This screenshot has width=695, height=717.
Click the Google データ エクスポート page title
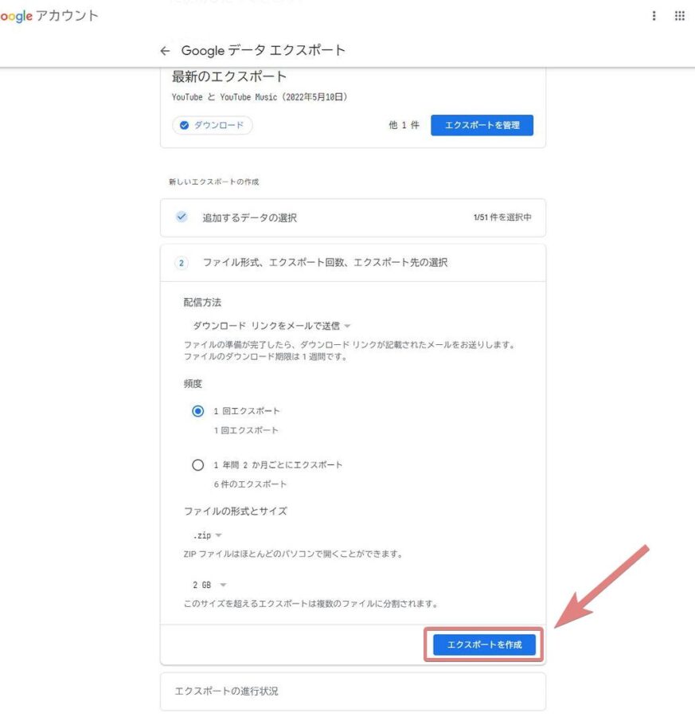(x=264, y=50)
